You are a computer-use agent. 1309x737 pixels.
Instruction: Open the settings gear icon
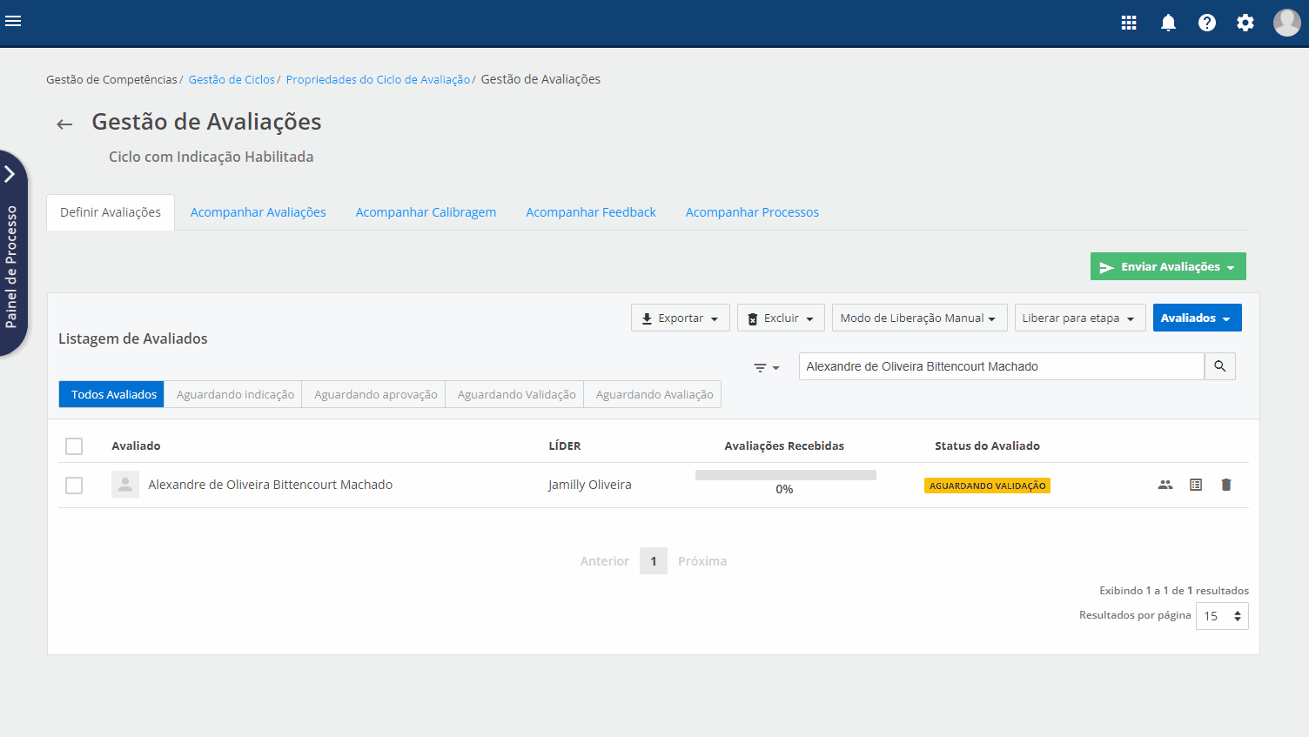click(1245, 23)
